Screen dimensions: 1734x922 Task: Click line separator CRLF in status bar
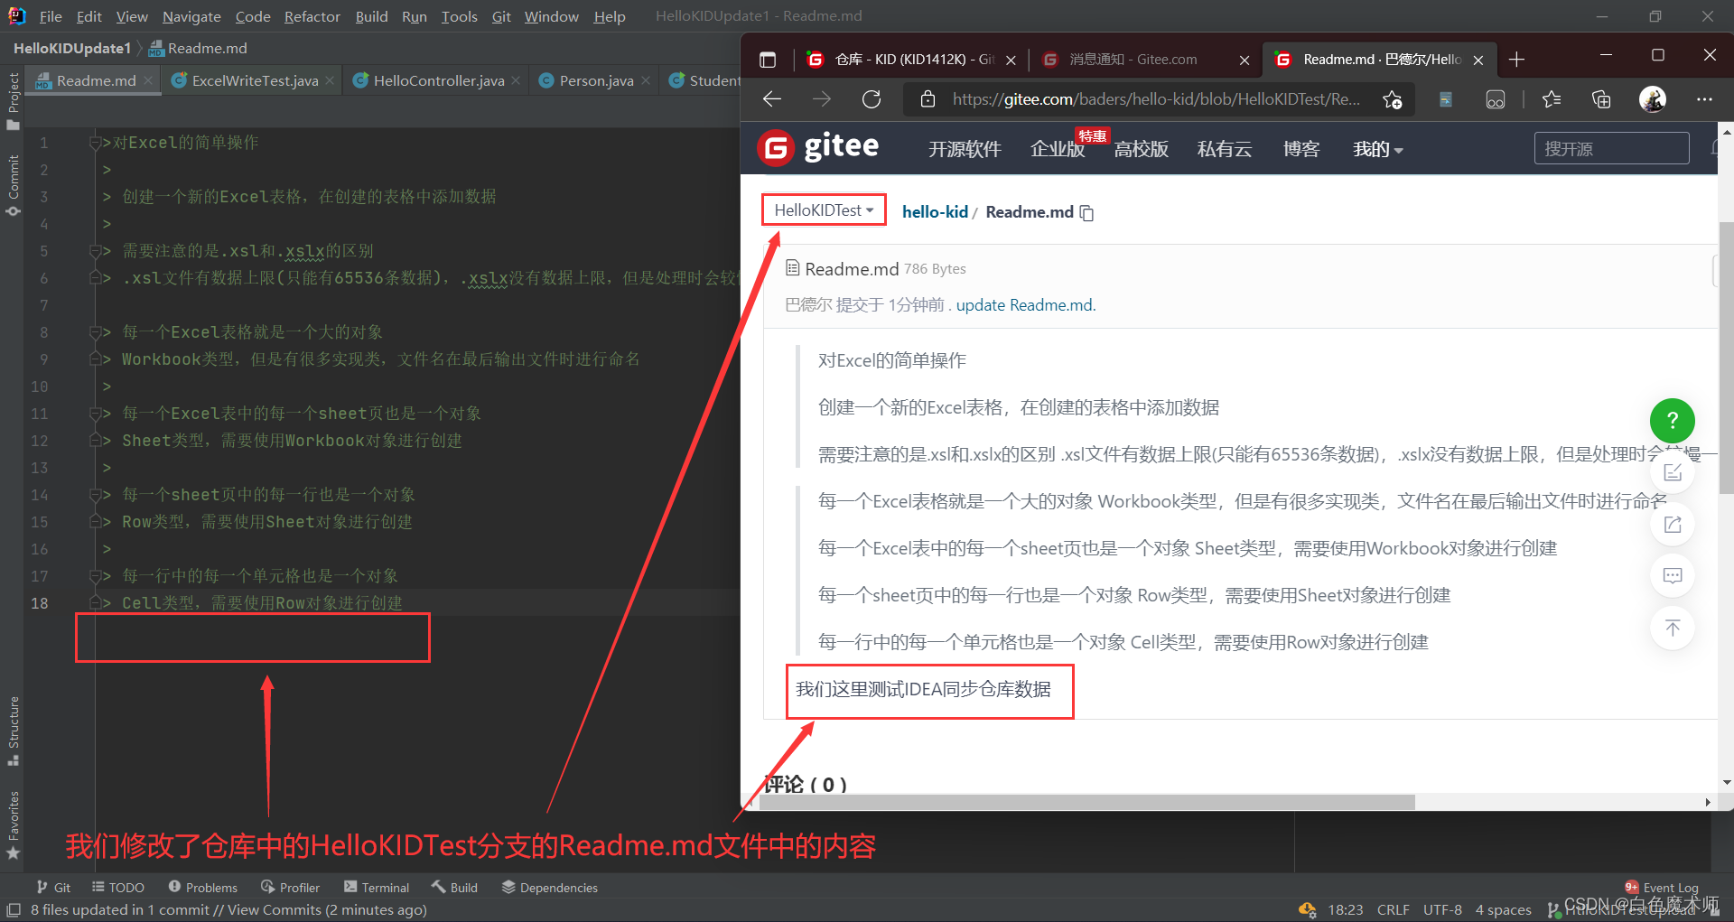[1394, 909]
